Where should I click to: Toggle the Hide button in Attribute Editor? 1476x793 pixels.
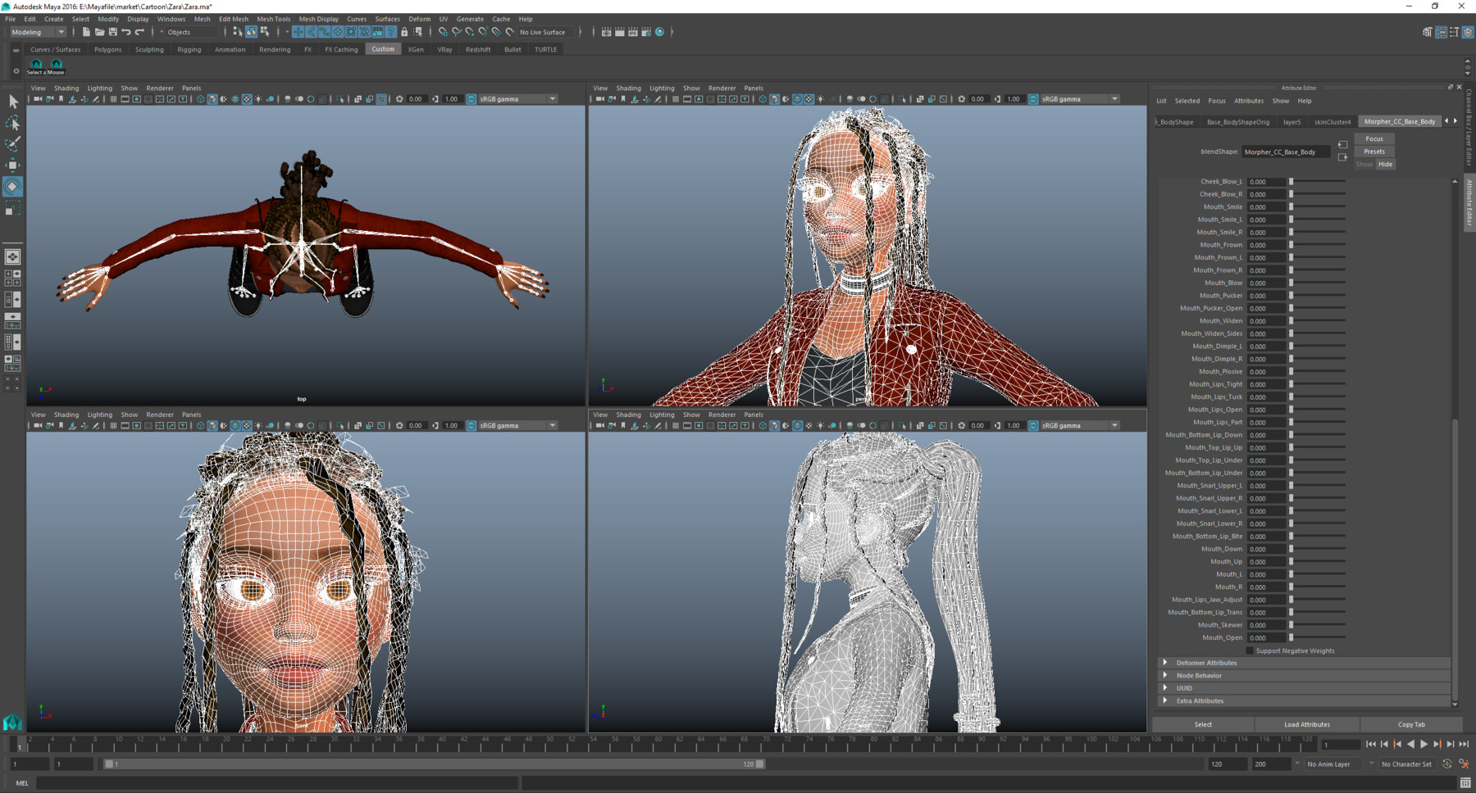tap(1385, 164)
